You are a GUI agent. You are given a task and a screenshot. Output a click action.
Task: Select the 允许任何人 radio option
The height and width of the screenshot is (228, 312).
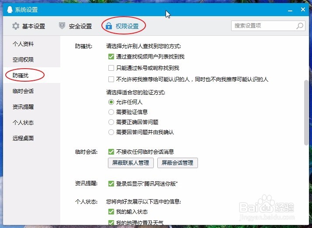click(111, 102)
